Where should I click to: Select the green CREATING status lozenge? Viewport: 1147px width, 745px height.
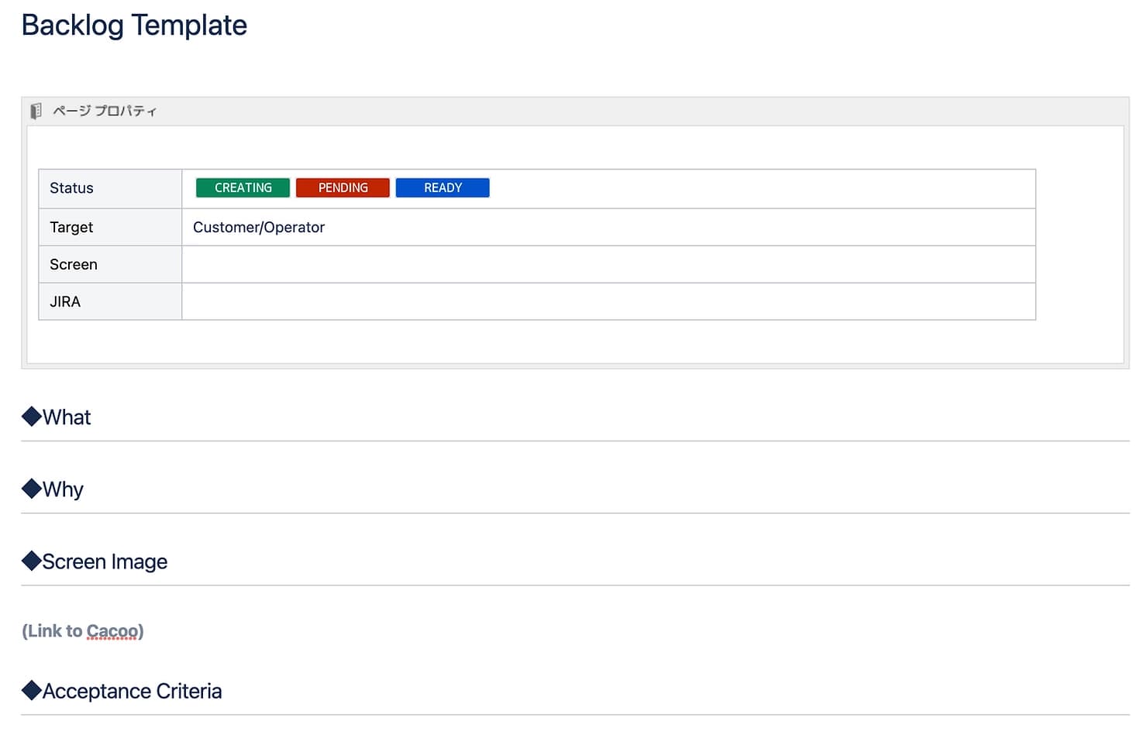tap(243, 188)
